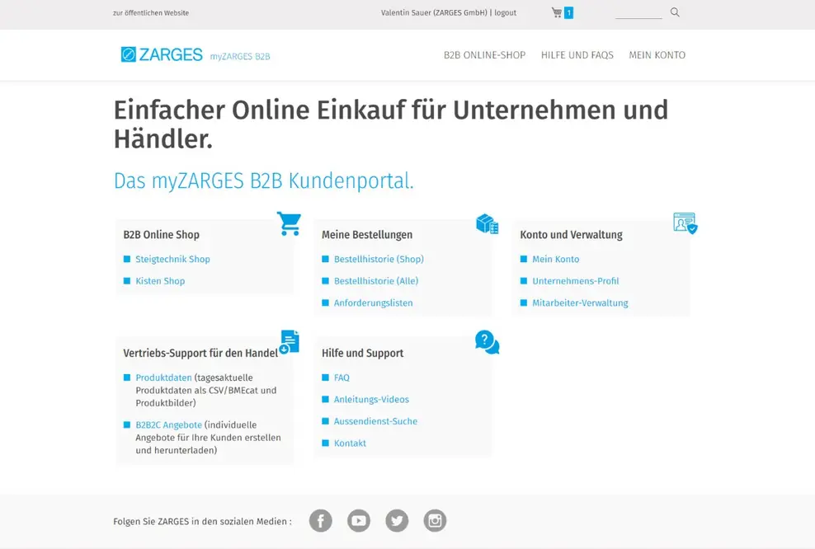The image size is (815, 549).
Task: Click the document download icon on Vertriebs-Support card
Action: (x=290, y=342)
